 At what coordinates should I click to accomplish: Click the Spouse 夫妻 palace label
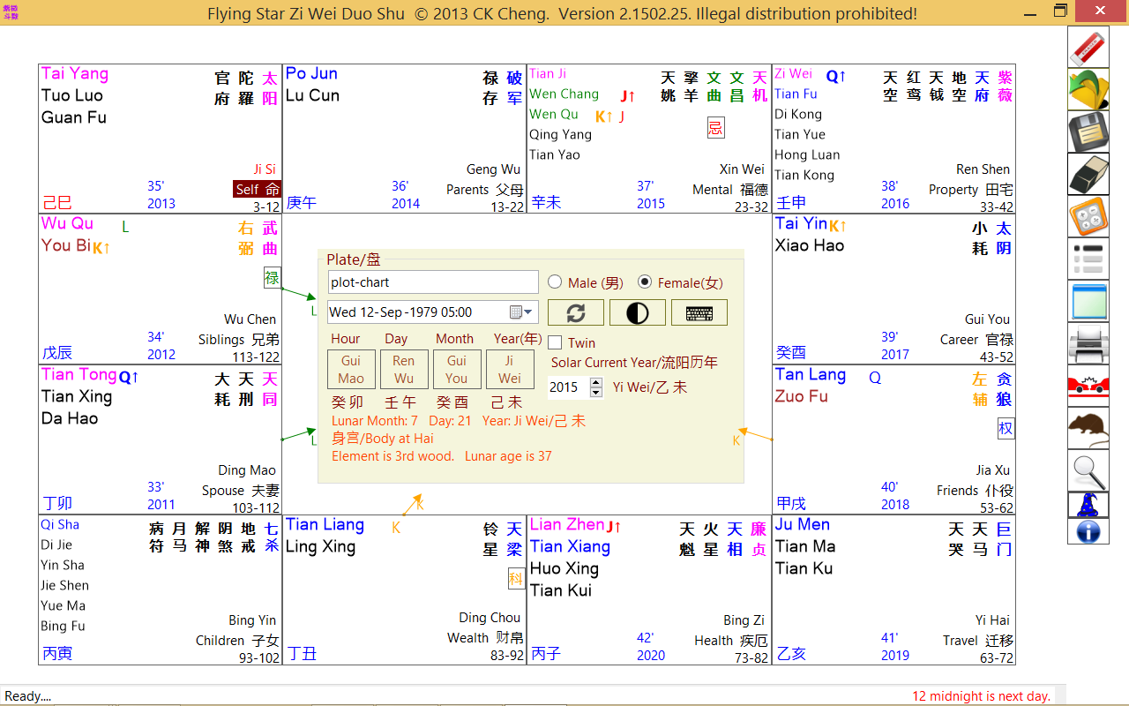pos(240,490)
